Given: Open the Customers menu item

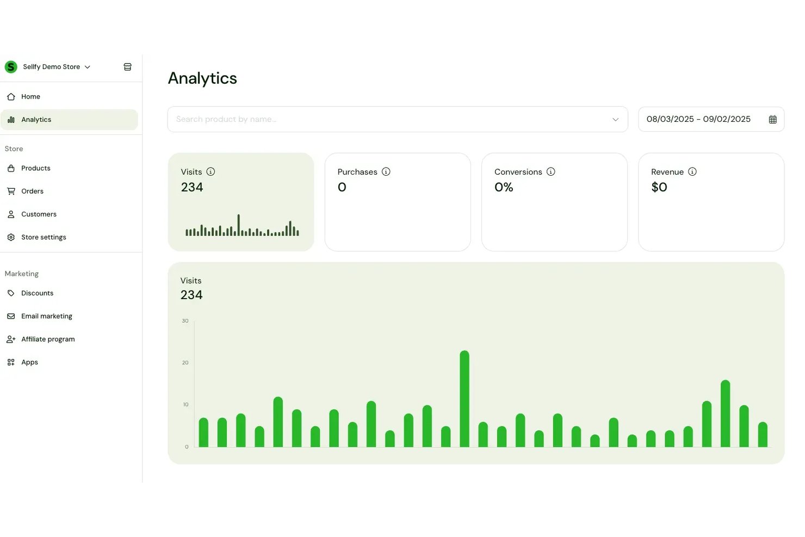Looking at the screenshot, I should point(69,214).
